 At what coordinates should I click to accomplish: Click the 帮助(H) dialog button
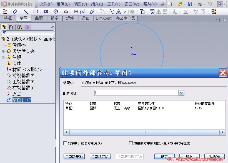214,157
